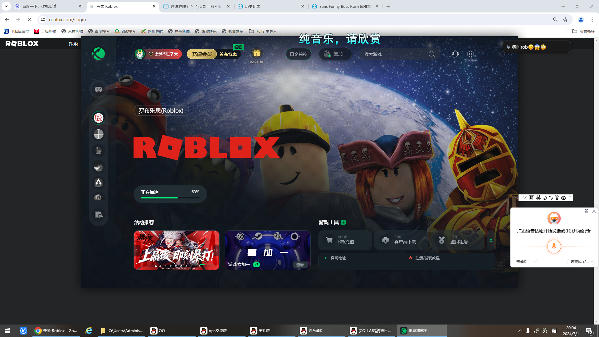Open Chrome three-dot menu
Viewport: 599px width, 337px height.
(592, 20)
